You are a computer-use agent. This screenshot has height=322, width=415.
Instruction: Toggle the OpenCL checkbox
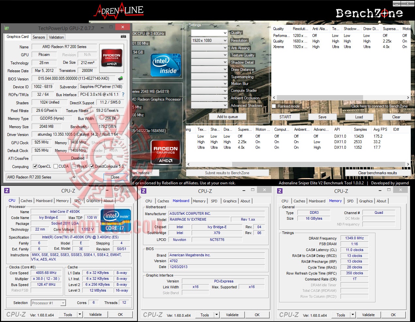click(x=35, y=166)
